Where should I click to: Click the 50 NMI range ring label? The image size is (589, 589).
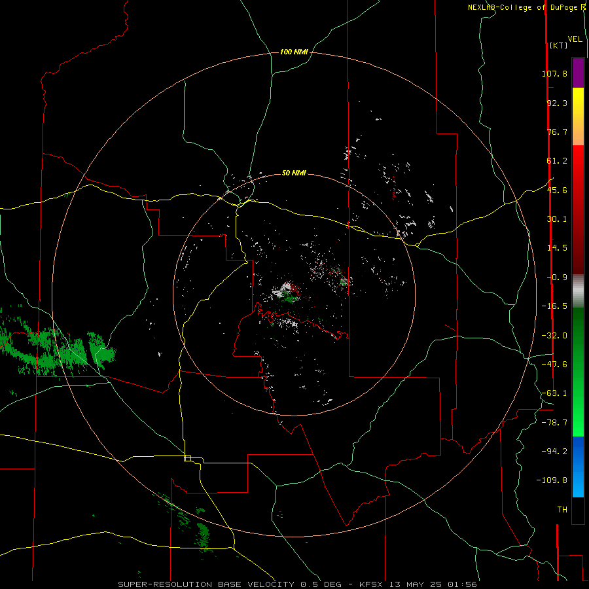point(294,173)
